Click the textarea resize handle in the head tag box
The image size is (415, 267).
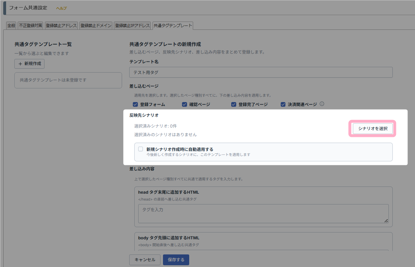(x=386, y=221)
